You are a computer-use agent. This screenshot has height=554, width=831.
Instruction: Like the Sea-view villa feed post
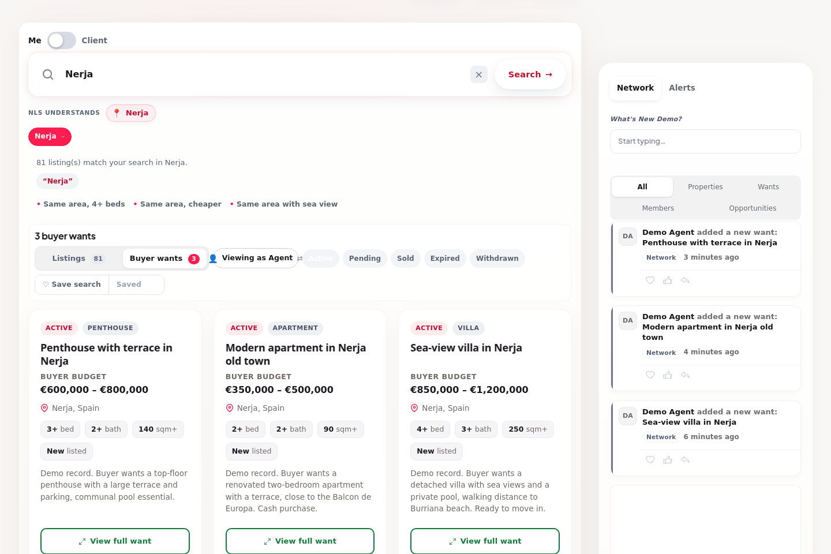(x=650, y=460)
